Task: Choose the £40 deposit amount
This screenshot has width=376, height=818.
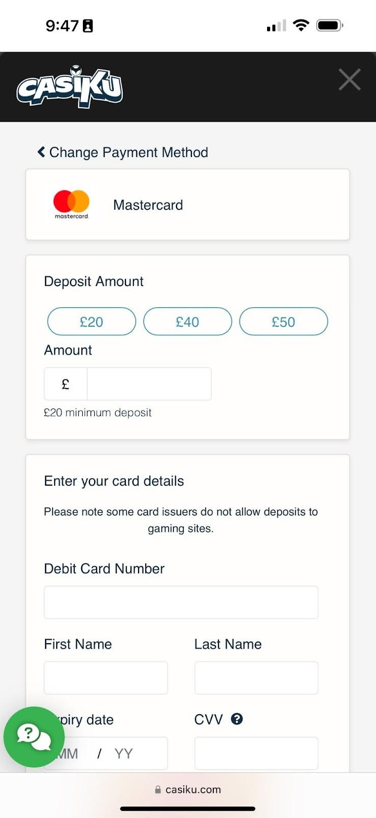Action: tap(187, 322)
